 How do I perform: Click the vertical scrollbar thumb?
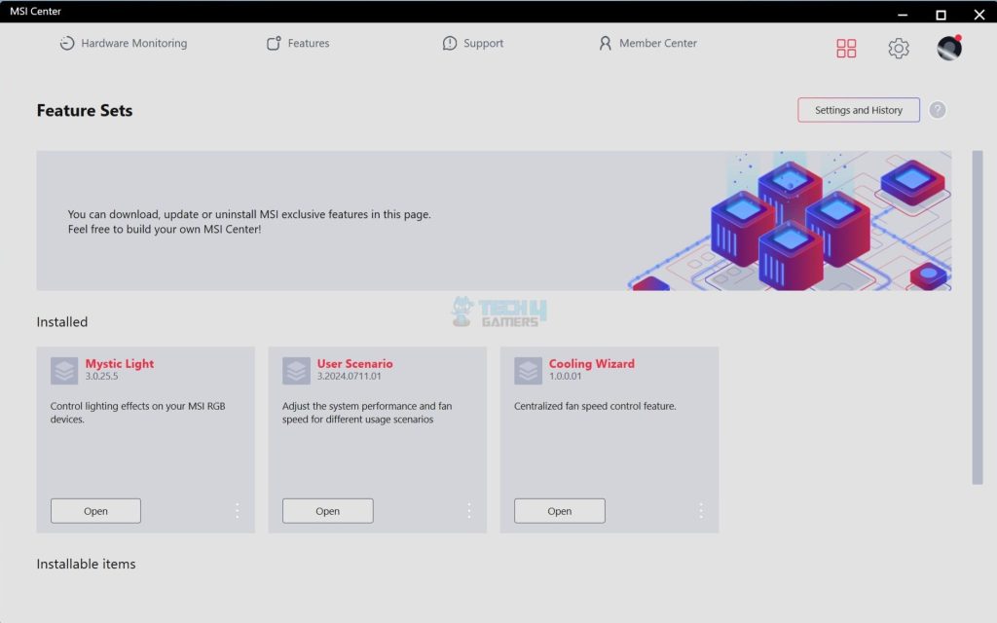click(x=978, y=316)
